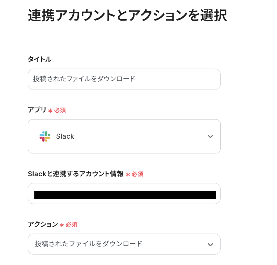Click the red asterisk beside アクション

click(62, 225)
